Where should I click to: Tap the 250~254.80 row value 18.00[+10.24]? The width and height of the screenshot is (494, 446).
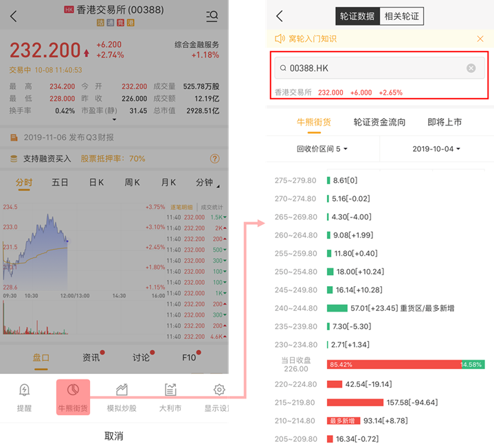point(360,272)
